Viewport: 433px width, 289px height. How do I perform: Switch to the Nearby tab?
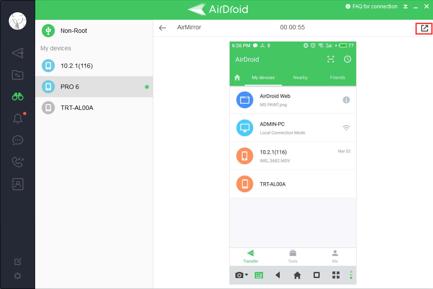(300, 78)
